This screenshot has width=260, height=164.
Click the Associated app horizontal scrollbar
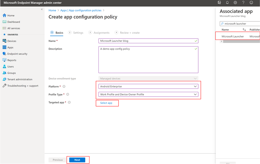(x=242, y=41)
